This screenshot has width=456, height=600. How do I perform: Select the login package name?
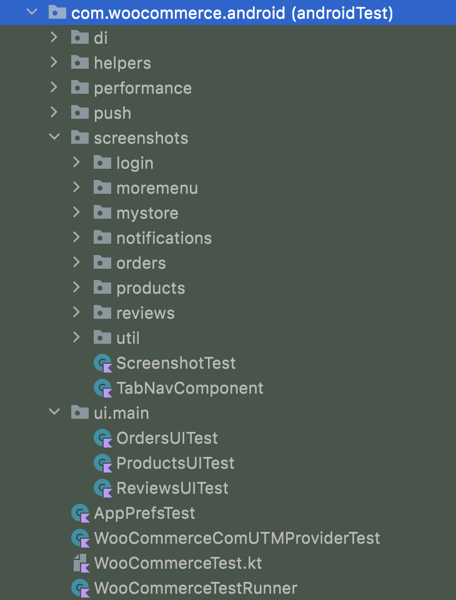[135, 163]
